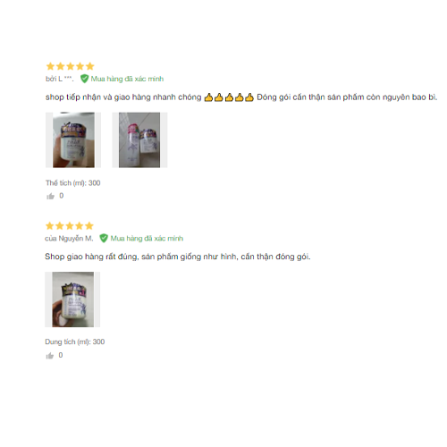
Task: Click the like count '0' on the first review
Action: (x=62, y=196)
